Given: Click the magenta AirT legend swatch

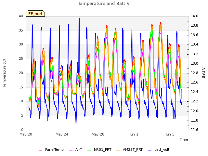Looking at the screenshot, I should pos(71,150).
